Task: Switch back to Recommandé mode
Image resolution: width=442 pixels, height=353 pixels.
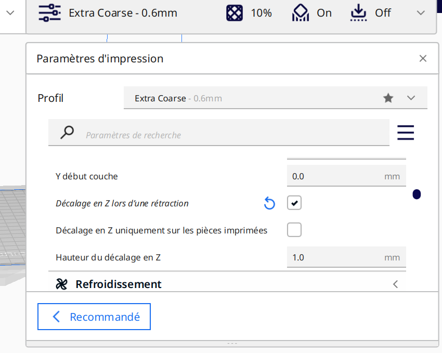Action: click(94, 317)
